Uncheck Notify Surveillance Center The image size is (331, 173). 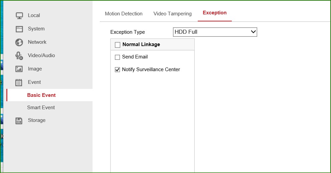(x=117, y=70)
